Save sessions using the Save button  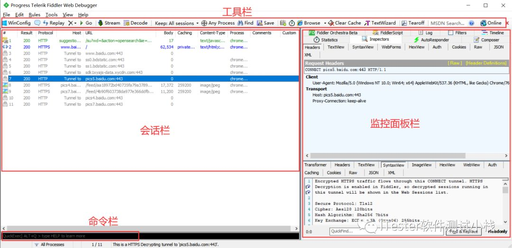[265, 23]
